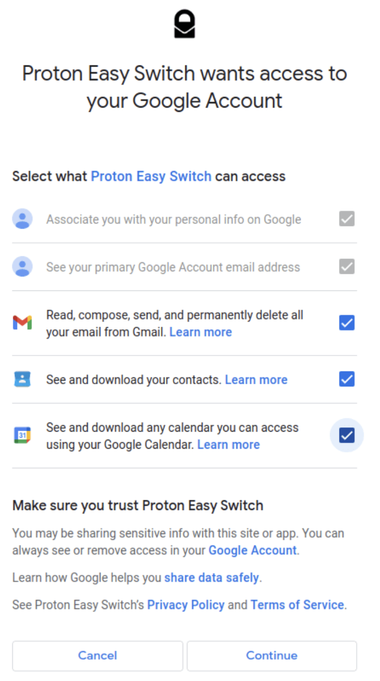Click the Google Calendar icon
Viewport: 380px width, 681px height.
coord(22,435)
